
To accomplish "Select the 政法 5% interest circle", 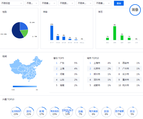I will point(132,112).
